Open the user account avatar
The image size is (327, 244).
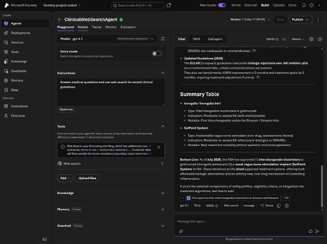click(x=319, y=5)
